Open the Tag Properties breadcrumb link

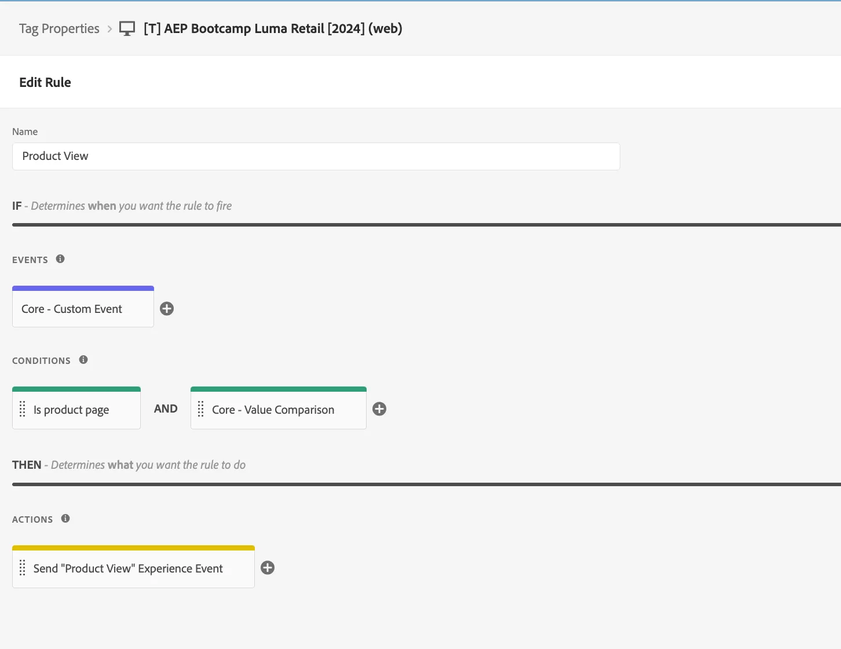(x=59, y=28)
